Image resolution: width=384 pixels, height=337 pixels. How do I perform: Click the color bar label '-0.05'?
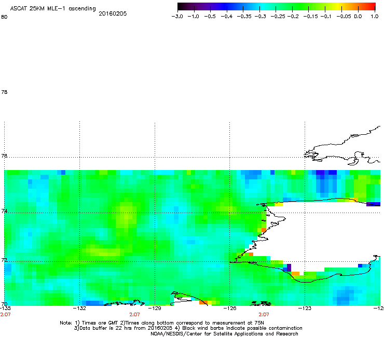point(344,17)
